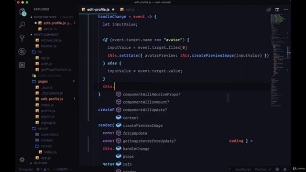Open _app.js in the pages folder
306x172 pixels.
pyautogui.click(x=47, y=87)
